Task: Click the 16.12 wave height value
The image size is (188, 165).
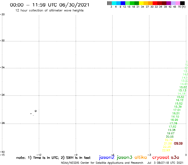Action: tap(180, 100)
